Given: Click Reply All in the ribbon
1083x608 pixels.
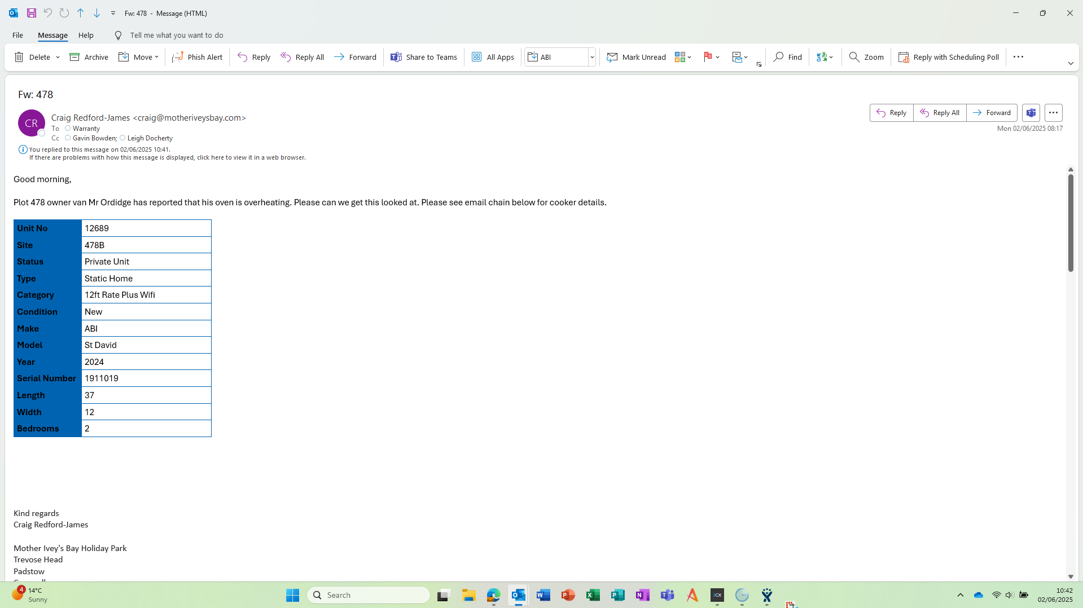Looking at the screenshot, I should click(302, 57).
